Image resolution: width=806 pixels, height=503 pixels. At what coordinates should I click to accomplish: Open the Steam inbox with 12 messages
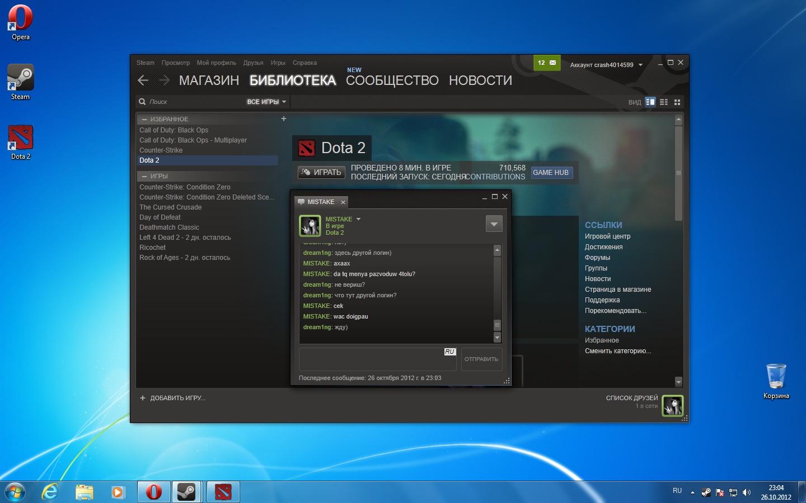point(547,63)
